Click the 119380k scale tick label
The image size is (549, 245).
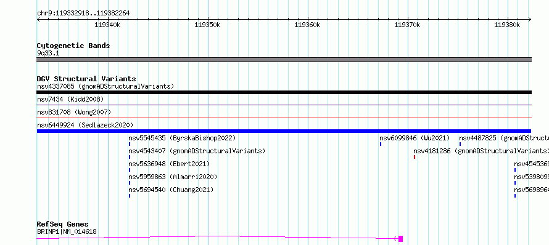click(x=507, y=25)
